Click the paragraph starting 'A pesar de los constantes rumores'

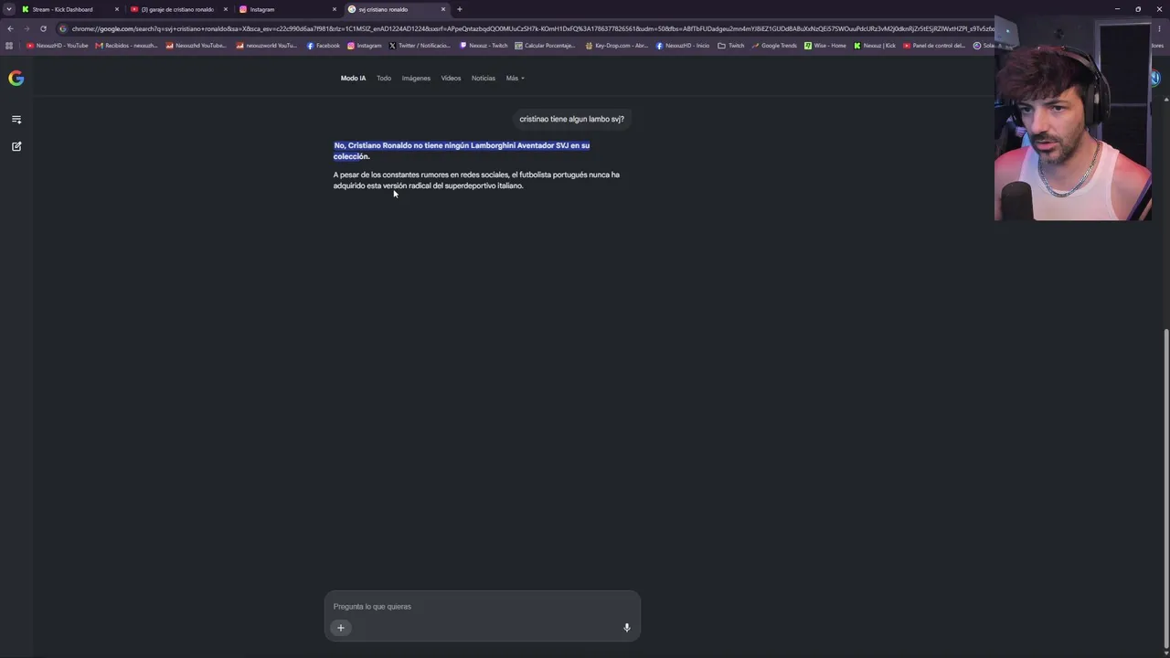[x=476, y=180]
